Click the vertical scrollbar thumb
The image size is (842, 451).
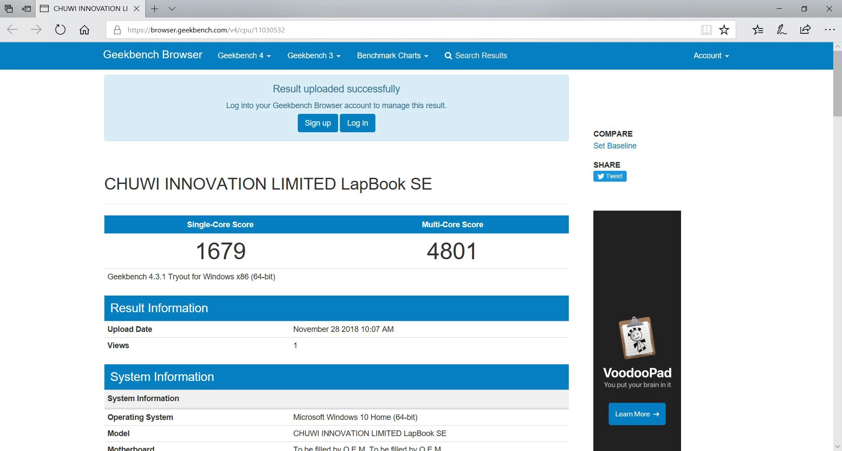(x=837, y=83)
